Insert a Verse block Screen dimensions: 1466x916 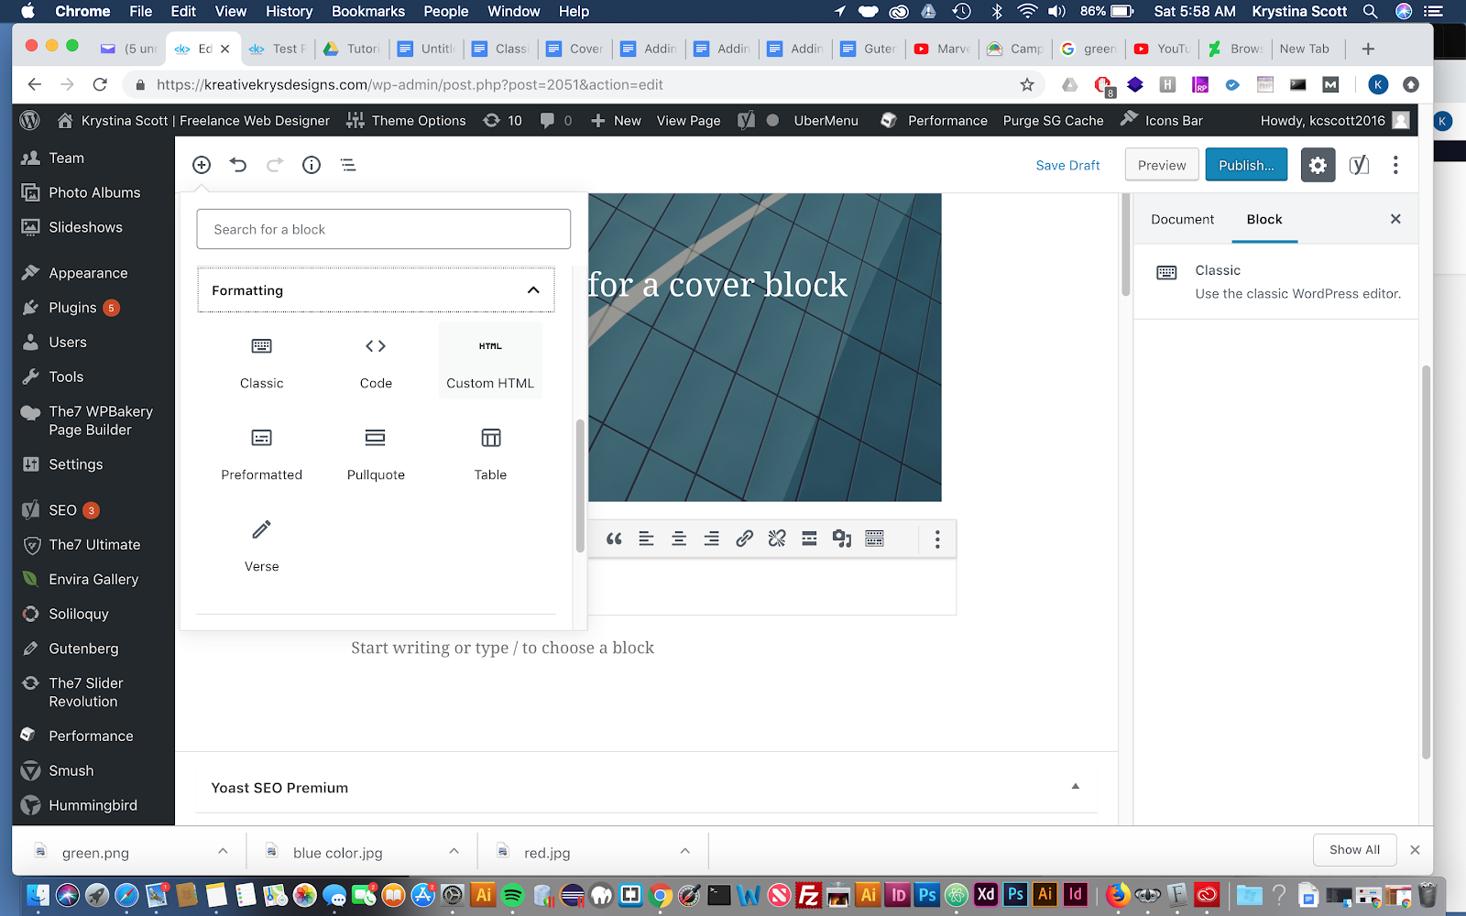[261, 543]
